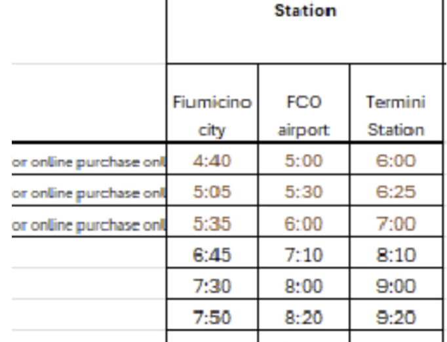447x342 pixels.
Task: Click the 5:30 FCO airport cell
Action: click(x=303, y=193)
